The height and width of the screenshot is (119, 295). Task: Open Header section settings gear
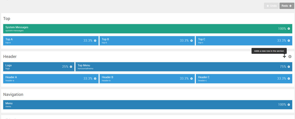(x=290, y=56)
